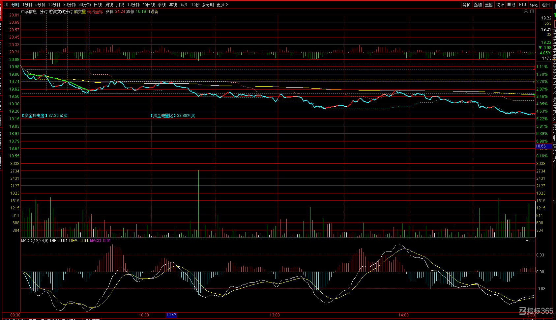Open the MACD panel dropdown arrow

[x=527, y=241]
